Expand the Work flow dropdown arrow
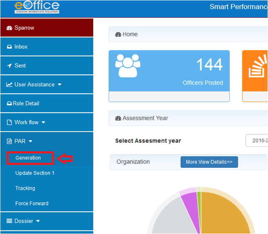 (x=44, y=122)
